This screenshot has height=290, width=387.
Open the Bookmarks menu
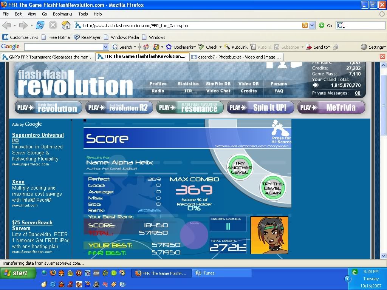(62, 14)
